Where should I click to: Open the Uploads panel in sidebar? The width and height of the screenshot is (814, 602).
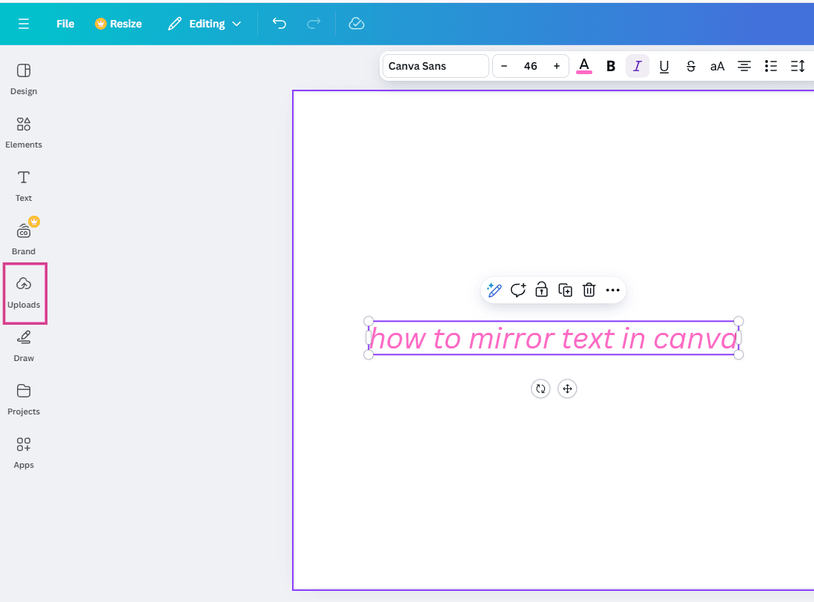pyautogui.click(x=24, y=293)
